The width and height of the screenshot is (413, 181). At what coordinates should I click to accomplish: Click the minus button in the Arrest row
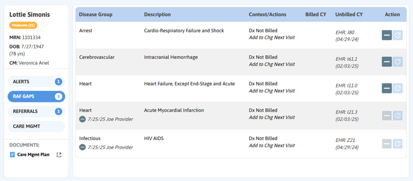[386, 35]
